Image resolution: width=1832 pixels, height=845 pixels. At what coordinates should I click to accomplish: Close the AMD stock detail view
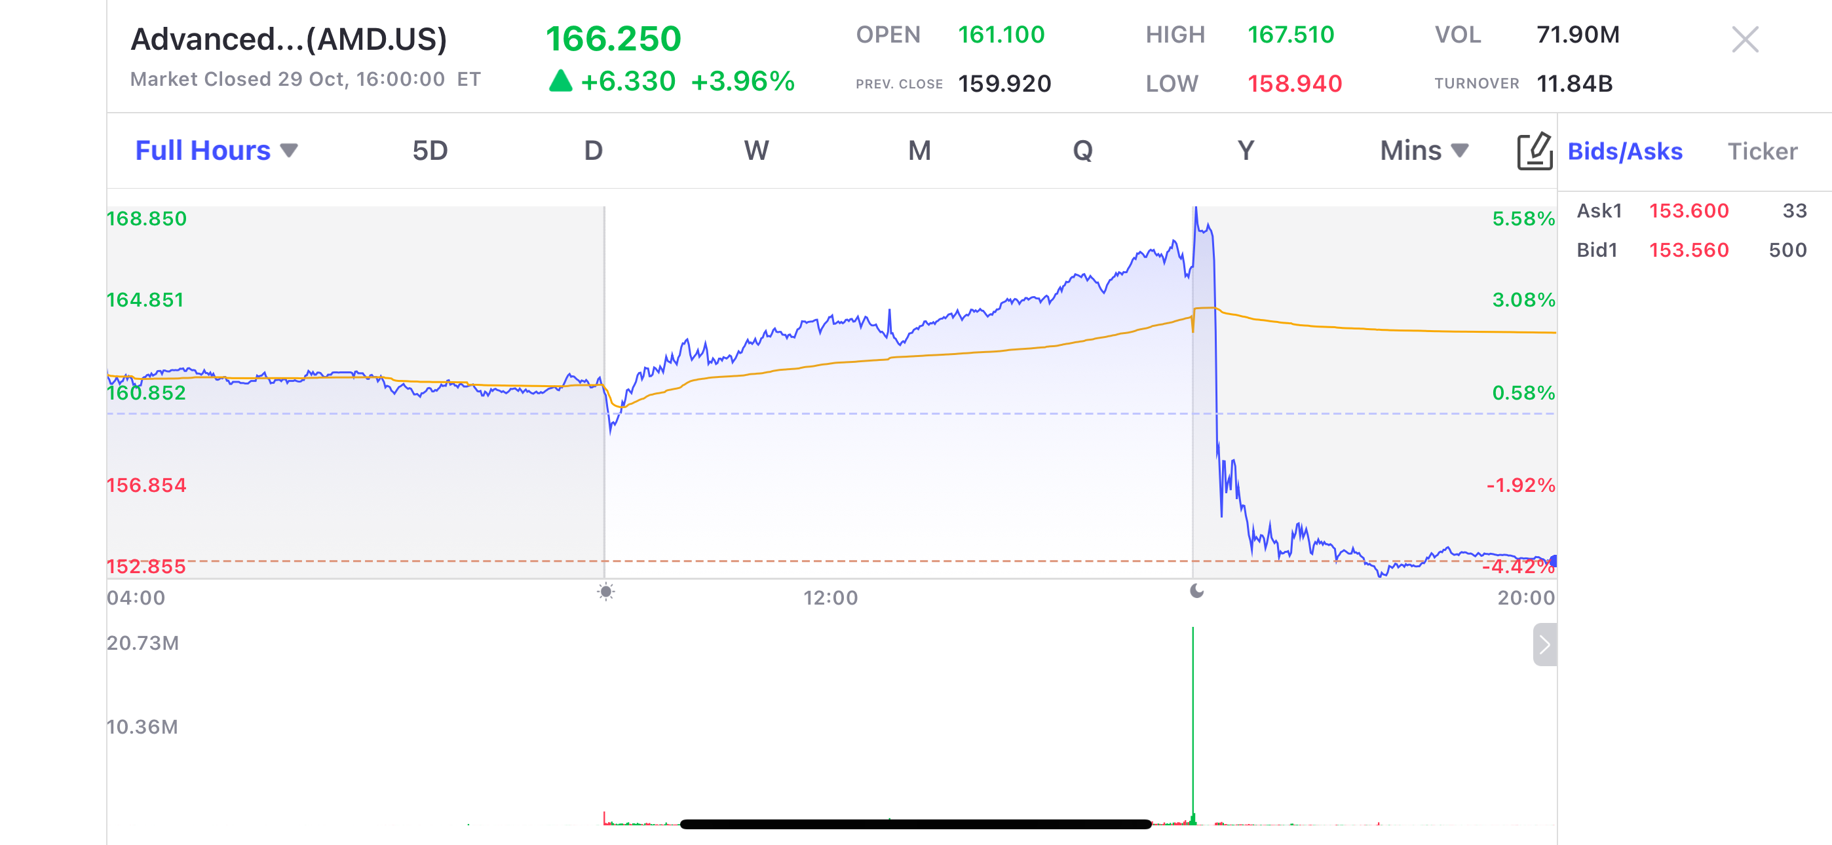(1746, 41)
